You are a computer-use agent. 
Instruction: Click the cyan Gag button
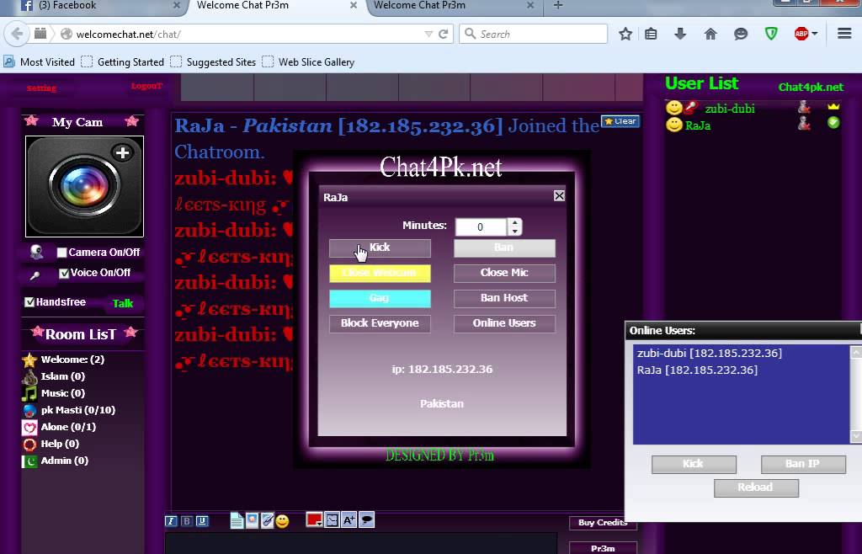click(380, 298)
